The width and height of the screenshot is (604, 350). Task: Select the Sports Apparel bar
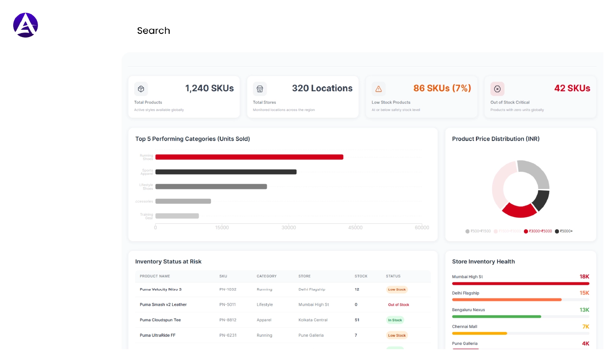click(225, 172)
